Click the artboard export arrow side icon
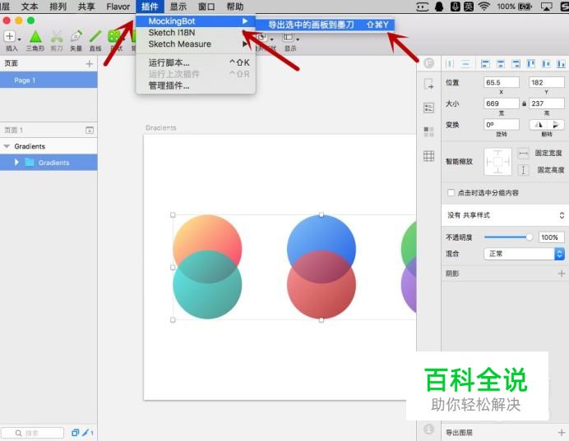Image resolution: width=569 pixels, height=441 pixels. tap(428, 84)
